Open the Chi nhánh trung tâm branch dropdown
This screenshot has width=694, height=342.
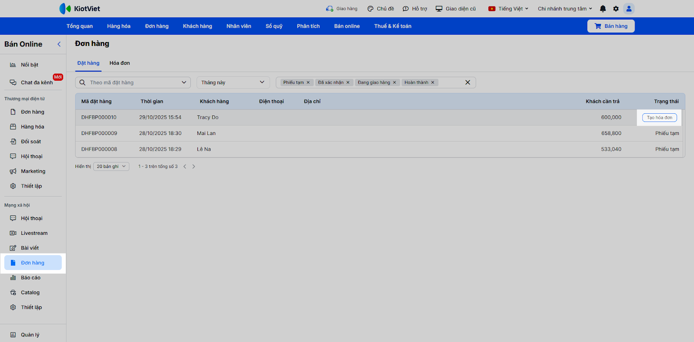click(565, 9)
